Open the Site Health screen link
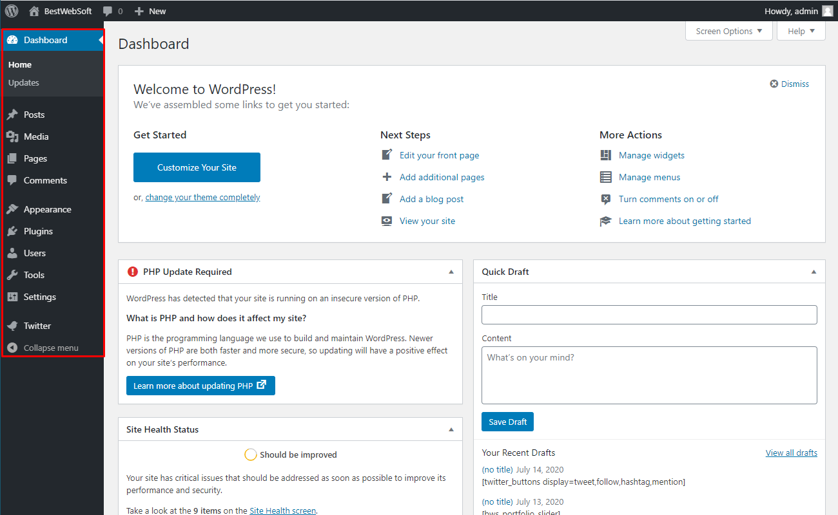The height and width of the screenshot is (515, 838). pyautogui.click(x=283, y=510)
